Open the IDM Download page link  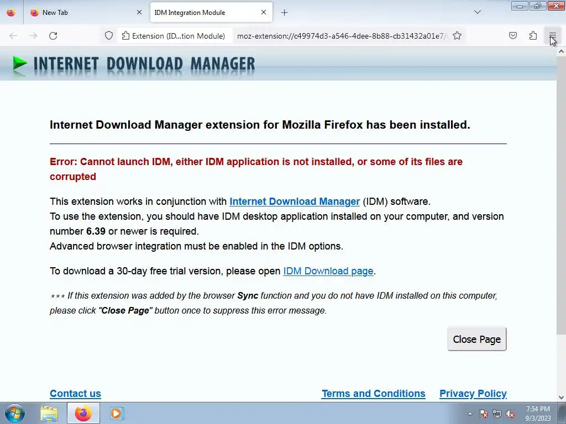point(328,271)
